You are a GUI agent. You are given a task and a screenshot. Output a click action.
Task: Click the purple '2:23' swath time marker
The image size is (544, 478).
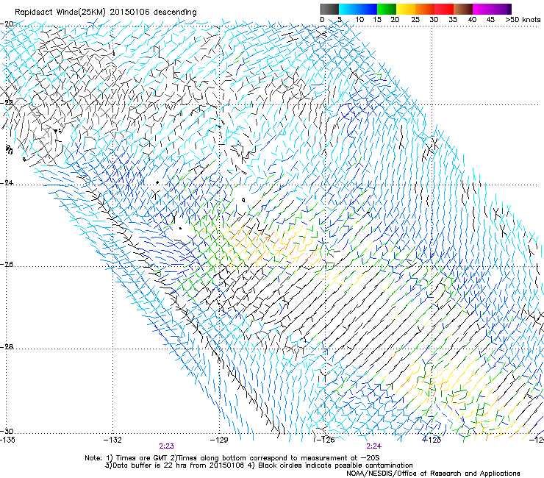[x=167, y=446]
